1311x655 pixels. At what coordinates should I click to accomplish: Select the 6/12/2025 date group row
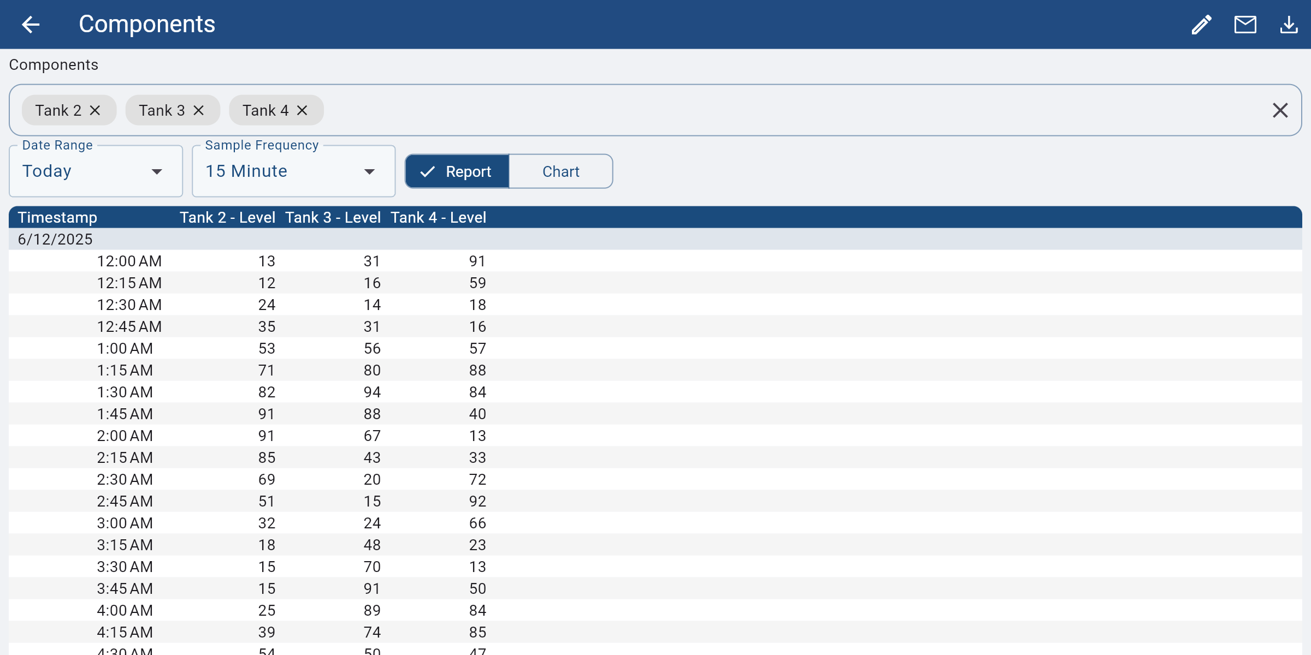655,239
